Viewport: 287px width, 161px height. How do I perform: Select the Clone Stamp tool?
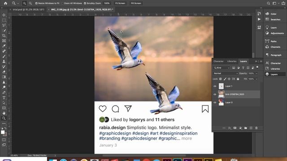tap(4, 61)
